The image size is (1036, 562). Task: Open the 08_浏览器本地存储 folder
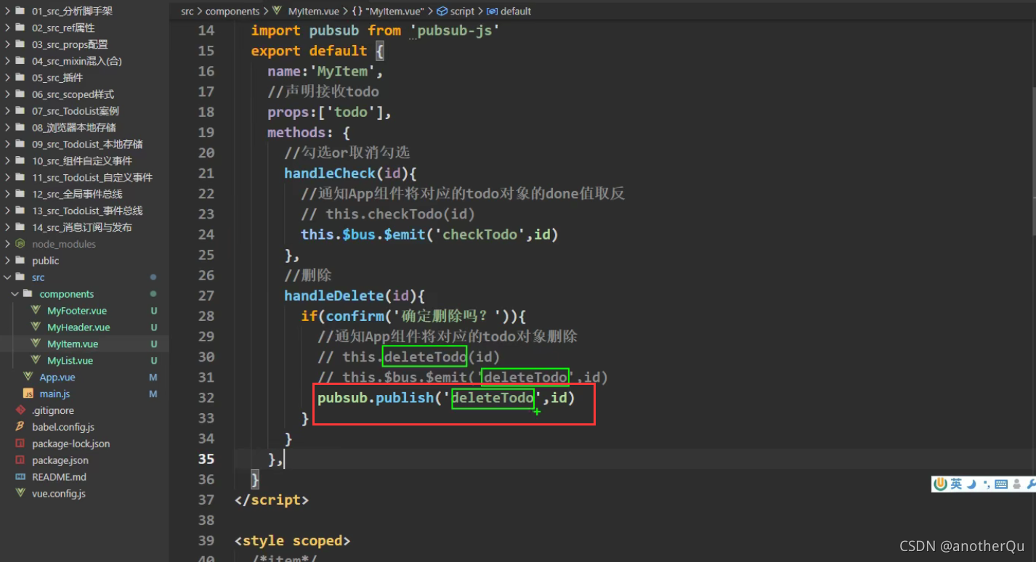(x=74, y=128)
